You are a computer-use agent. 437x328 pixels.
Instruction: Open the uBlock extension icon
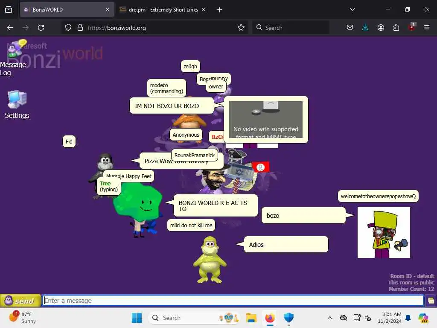tap(412, 27)
